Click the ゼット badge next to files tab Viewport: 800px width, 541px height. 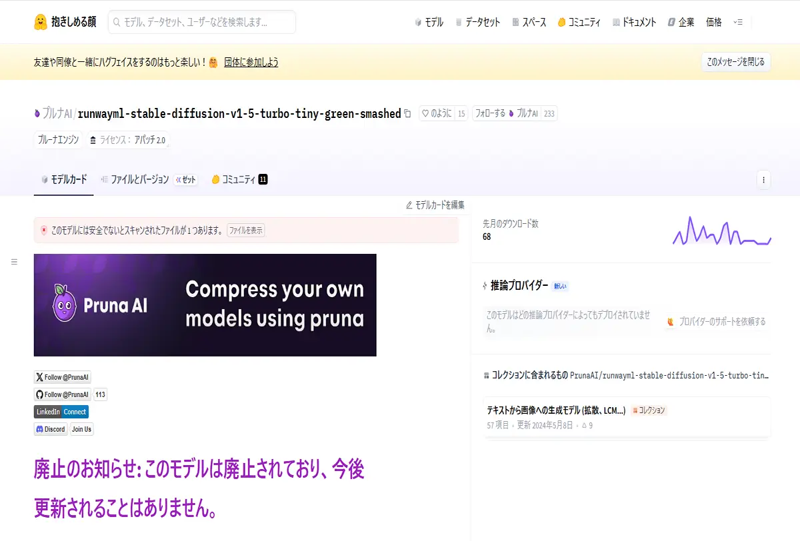[x=186, y=179]
